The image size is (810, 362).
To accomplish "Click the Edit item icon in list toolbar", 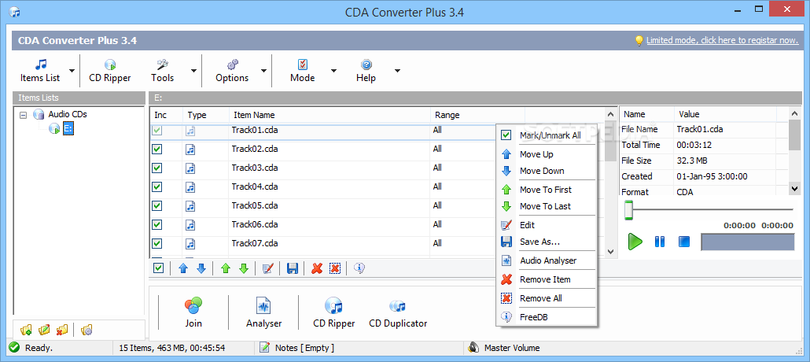I will pos(267,268).
